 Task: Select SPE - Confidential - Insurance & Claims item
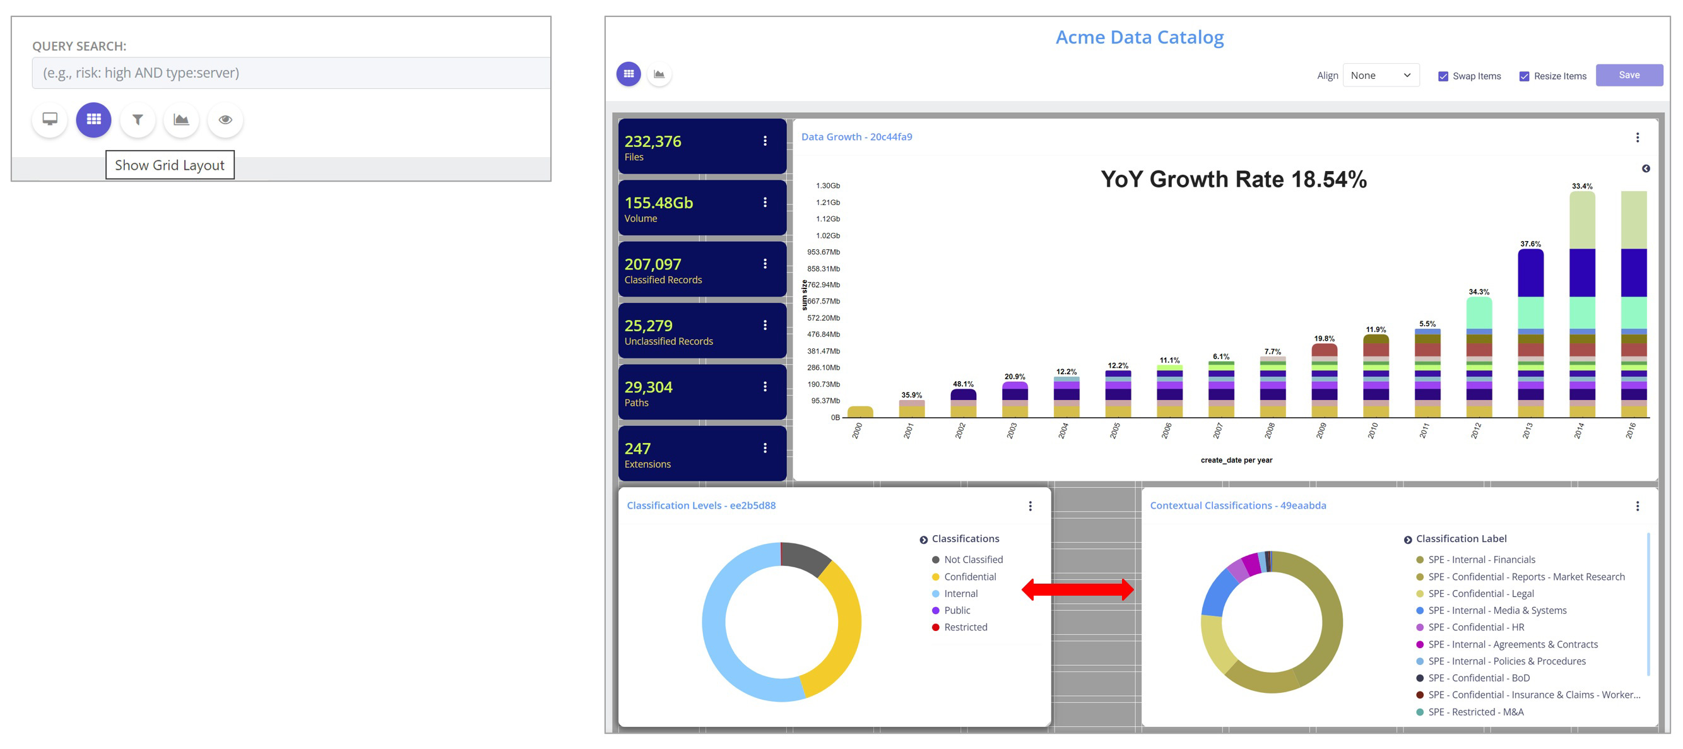[x=1528, y=695]
